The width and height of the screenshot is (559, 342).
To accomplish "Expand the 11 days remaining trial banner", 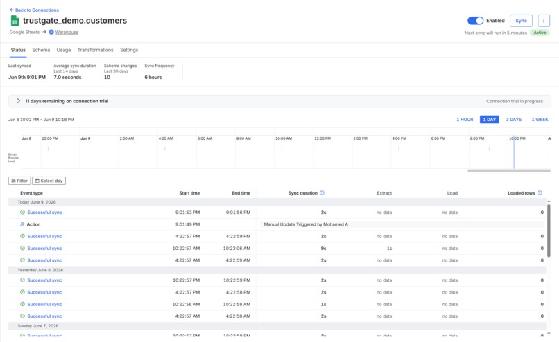I will pyautogui.click(x=19, y=101).
